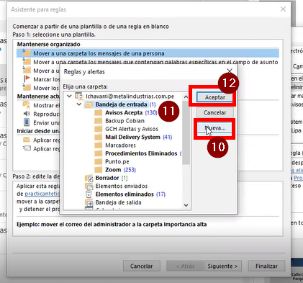
Task: Click the Mail Delivery System folder icon
Action: tap(99, 137)
